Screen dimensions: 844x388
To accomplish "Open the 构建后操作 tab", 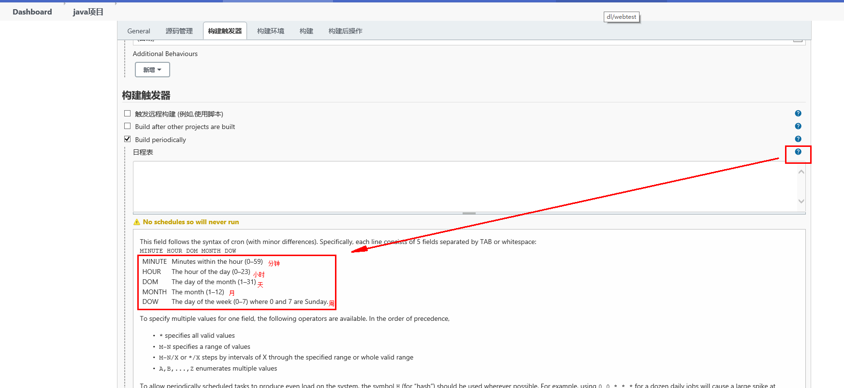I will [346, 31].
